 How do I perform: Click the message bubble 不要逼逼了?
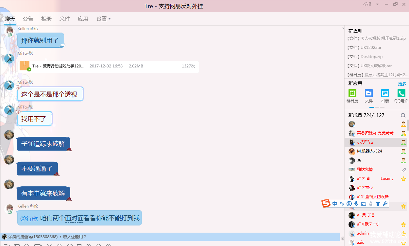coord(37,168)
